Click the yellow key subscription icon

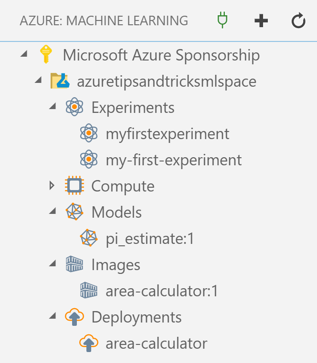click(46, 54)
